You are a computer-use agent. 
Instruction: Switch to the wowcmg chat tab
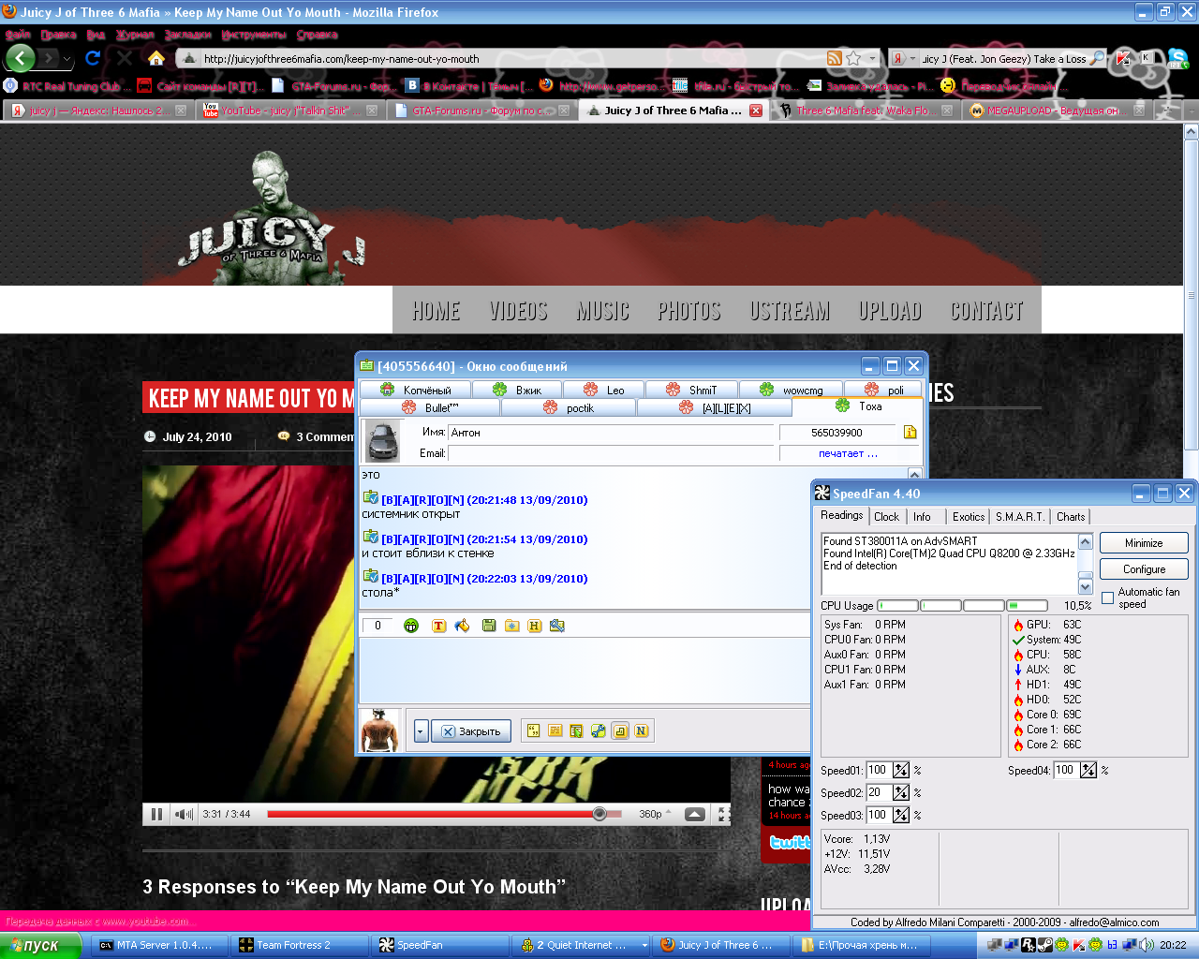[x=792, y=390]
